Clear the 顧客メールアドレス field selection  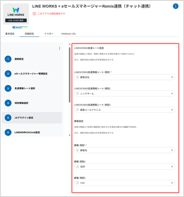(172, 110)
